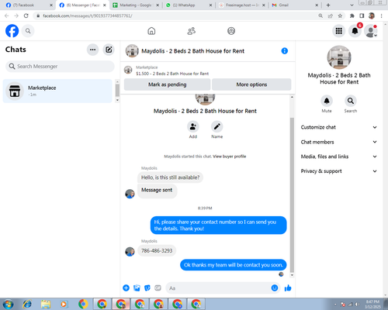The image size is (388, 310).
Task: Click Chrome profile avatar in toolbar
Action: click(x=372, y=15)
